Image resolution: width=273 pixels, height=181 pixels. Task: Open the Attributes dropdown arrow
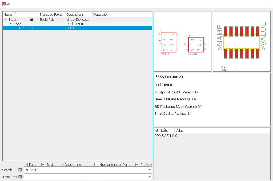[150, 177]
